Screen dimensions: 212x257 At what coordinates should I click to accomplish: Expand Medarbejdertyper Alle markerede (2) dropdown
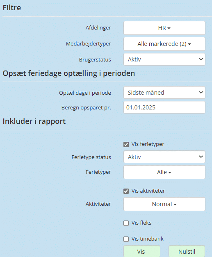click(x=164, y=44)
